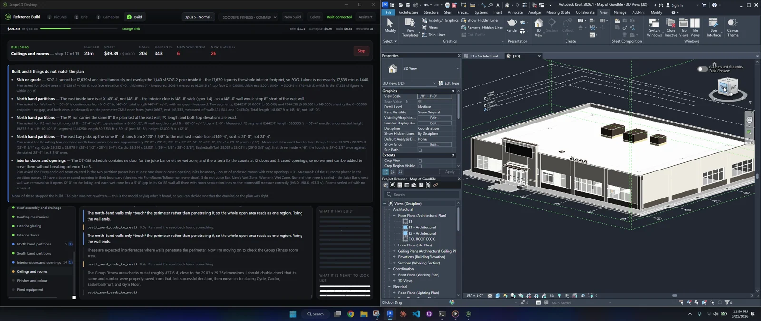Click Switch Windows in the Revit ribbon
This screenshot has width=761, height=321.
[x=654, y=28]
